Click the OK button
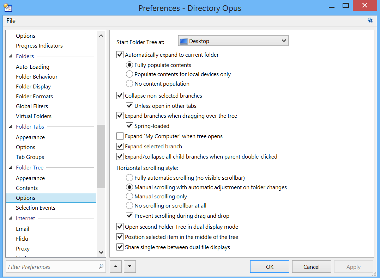 pyautogui.click(x=270, y=267)
